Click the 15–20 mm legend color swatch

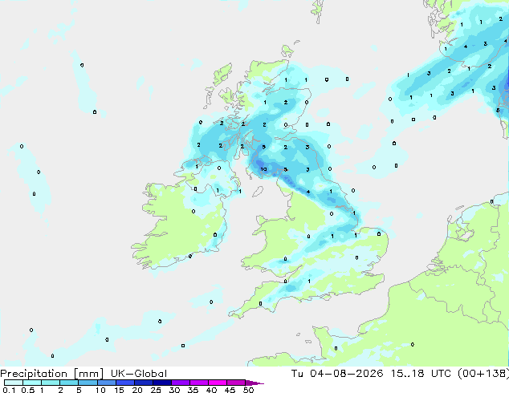click(125, 383)
